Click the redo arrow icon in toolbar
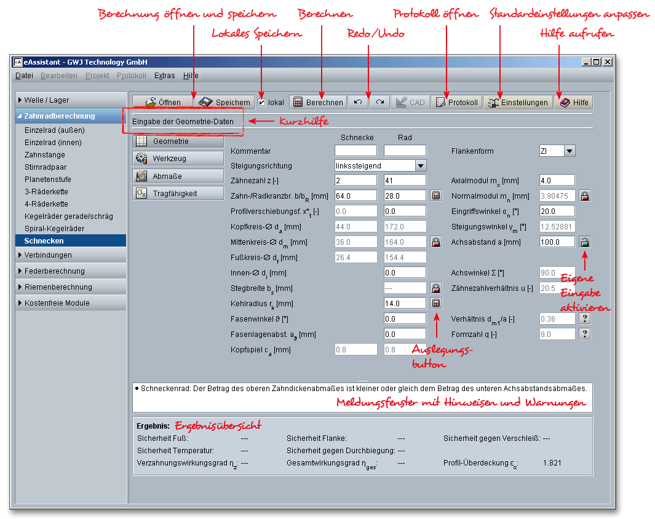The width and height of the screenshot is (655, 519). click(380, 103)
